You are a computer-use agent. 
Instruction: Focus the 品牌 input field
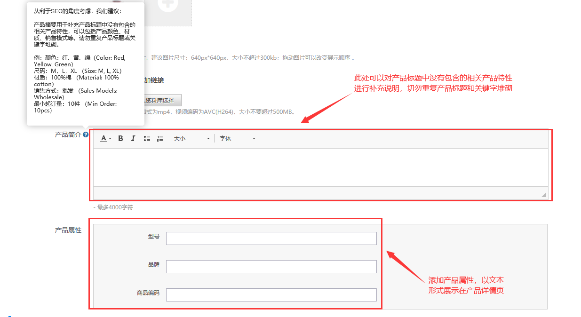pos(271,267)
